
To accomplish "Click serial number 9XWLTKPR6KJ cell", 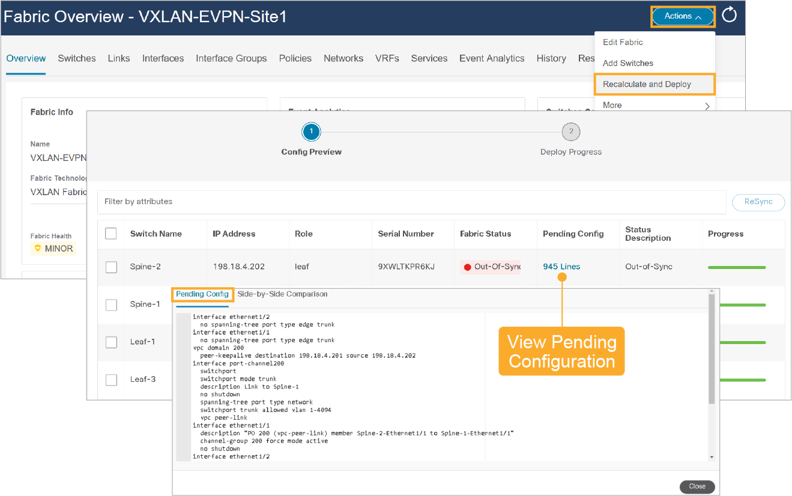I will coord(407,267).
